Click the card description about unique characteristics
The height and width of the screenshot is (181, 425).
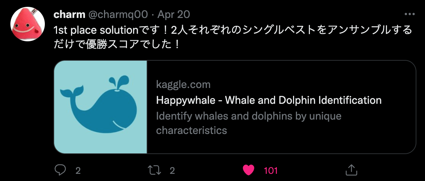(x=249, y=123)
